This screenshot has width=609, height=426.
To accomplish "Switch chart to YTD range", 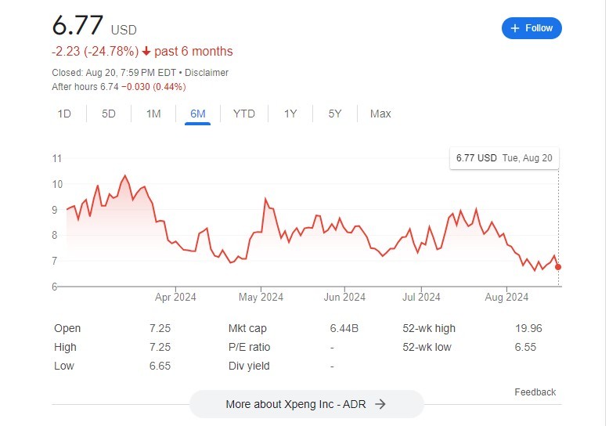I will point(244,114).
